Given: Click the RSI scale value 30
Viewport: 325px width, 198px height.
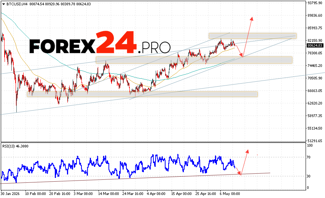Looking at the screenshot, I should (309, 176).
